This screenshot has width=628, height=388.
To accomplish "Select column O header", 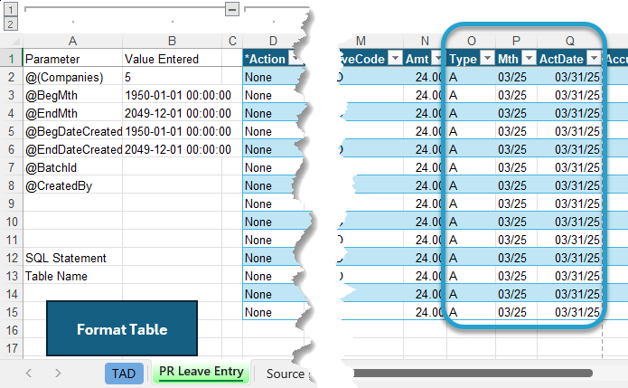I will 472,41.
